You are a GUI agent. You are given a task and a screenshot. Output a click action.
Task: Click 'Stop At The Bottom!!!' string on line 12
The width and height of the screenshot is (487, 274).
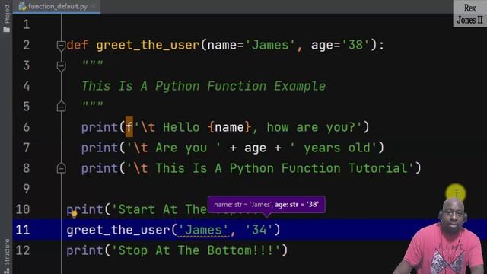click(x=196, y=250)
